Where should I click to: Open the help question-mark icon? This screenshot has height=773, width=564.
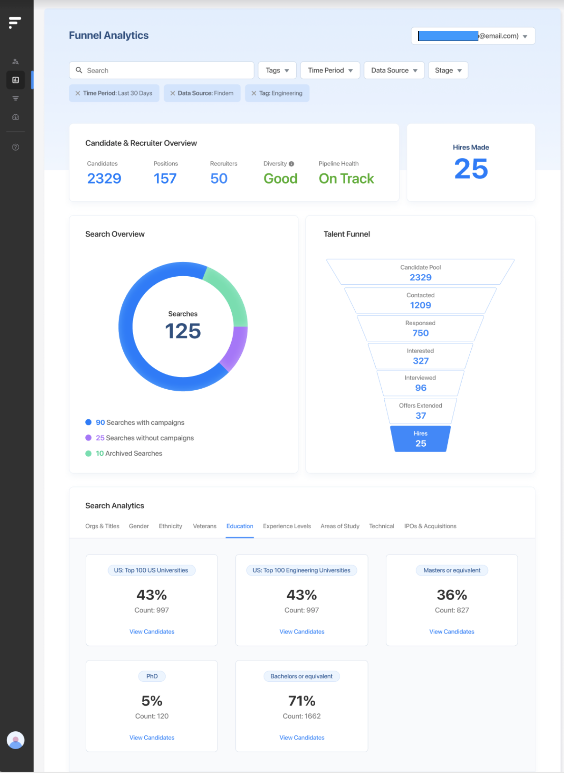tap(15, 147)
